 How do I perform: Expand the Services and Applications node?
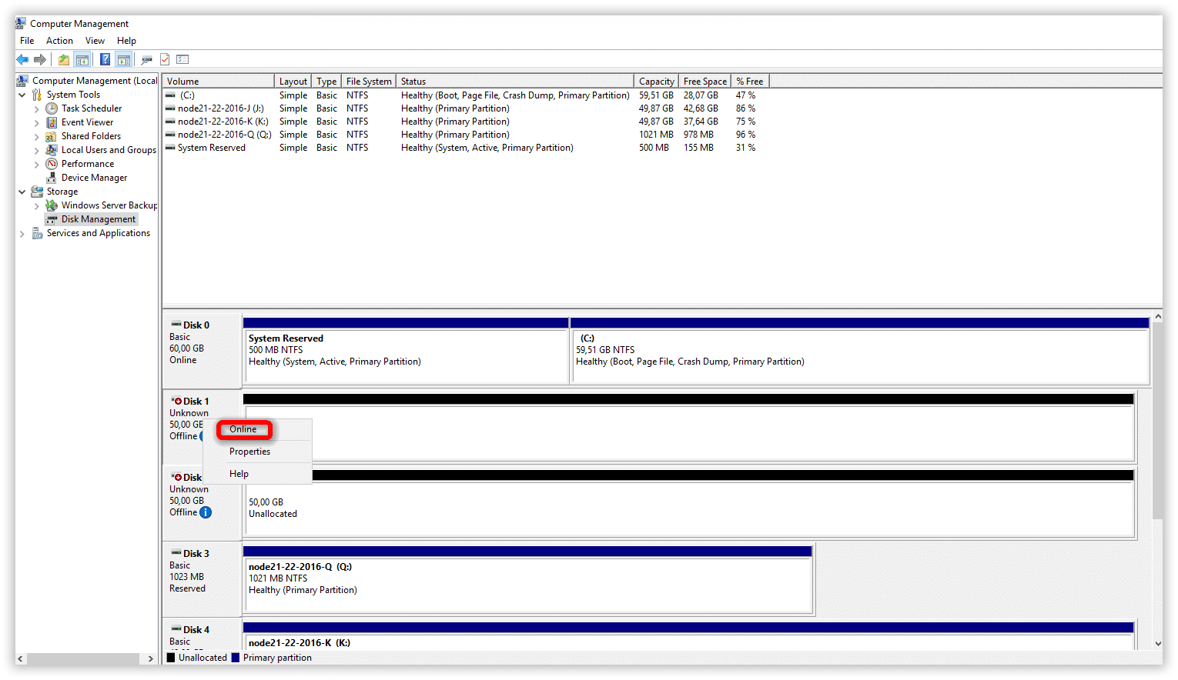pyautogui.click(x=22, y=234)
